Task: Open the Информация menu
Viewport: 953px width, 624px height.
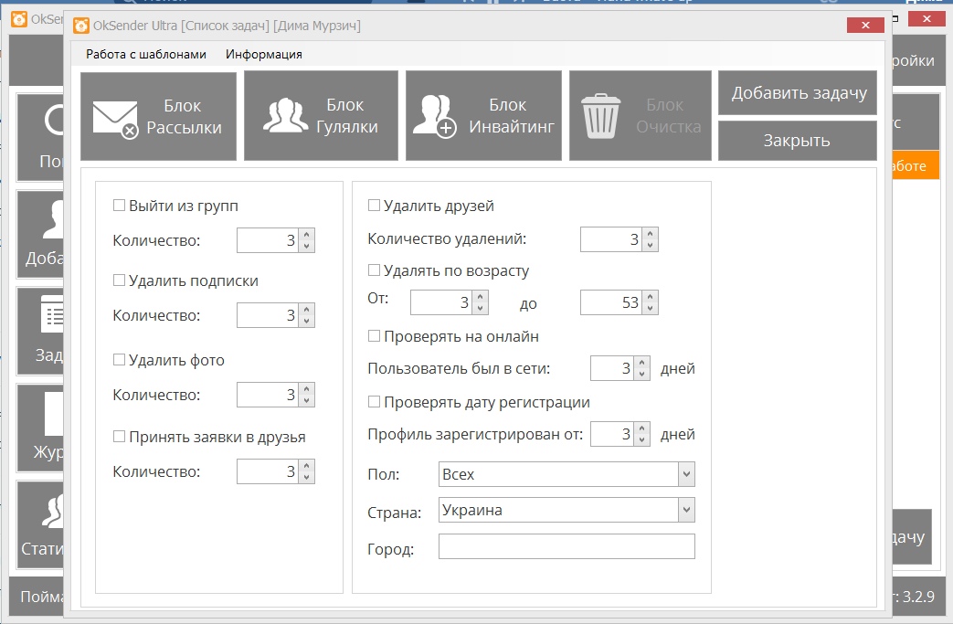Action: 264,54
